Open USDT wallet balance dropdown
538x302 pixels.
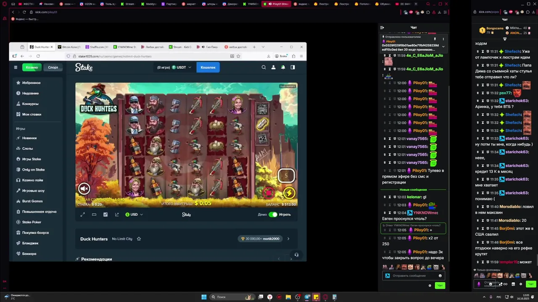click(x=174, y=67)
